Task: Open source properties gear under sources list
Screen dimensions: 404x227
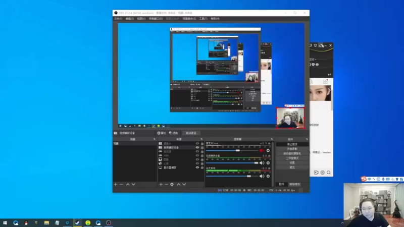Action: tap(172, 184)
